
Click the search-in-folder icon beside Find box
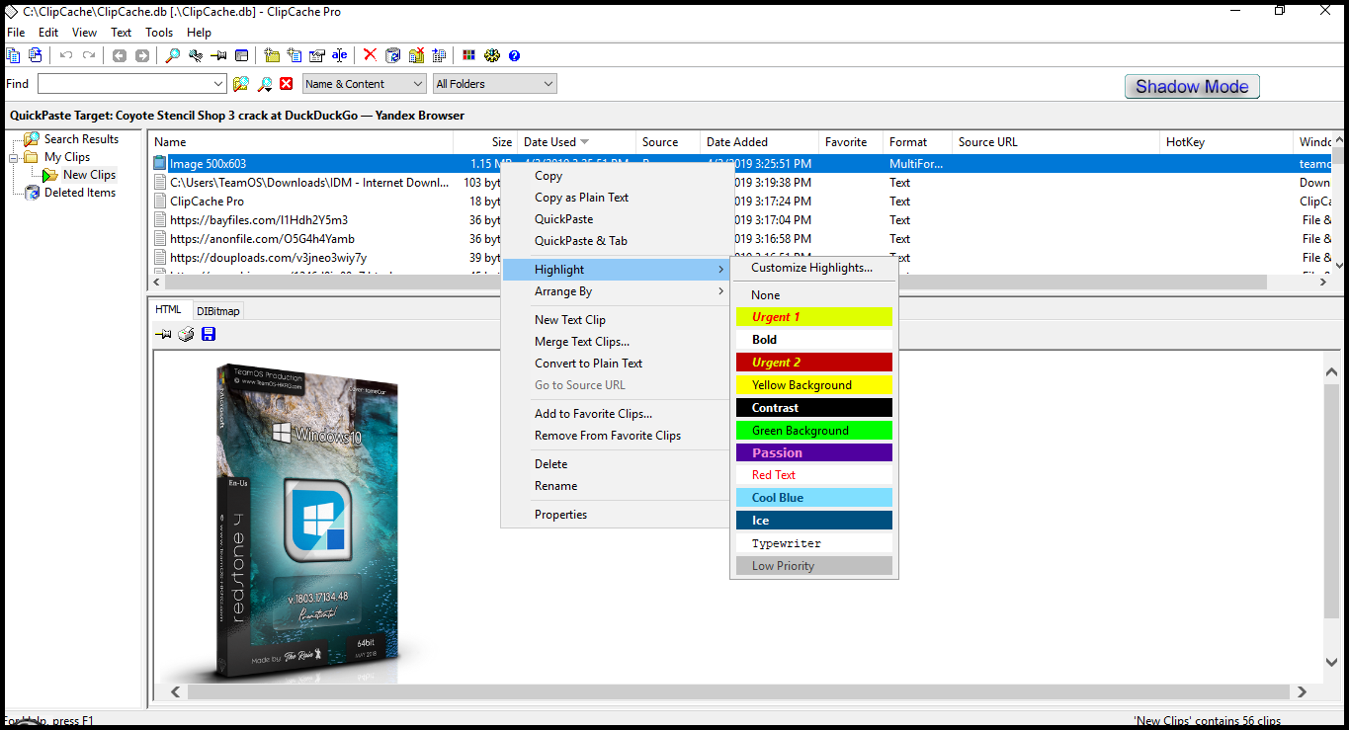coord(240,84)
